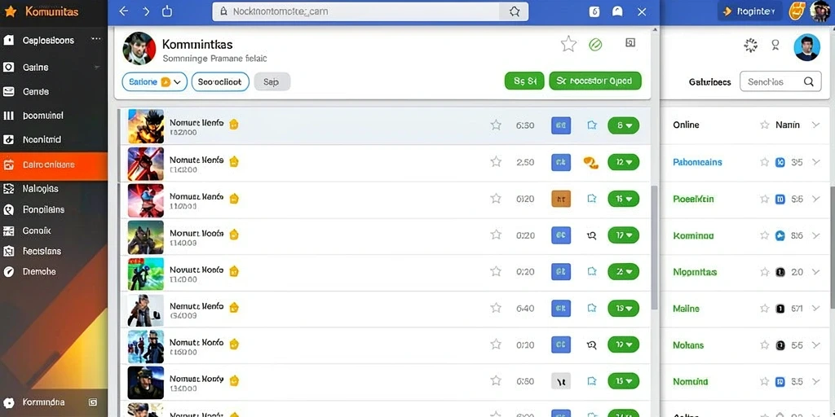The width and height of the screenshot is (835, 417).
Task: Click the Nalioglas sidebar icon
Action: coord(8,188)
